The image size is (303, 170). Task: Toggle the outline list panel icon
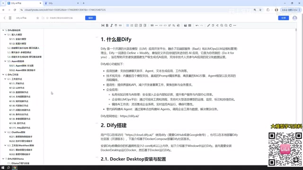click(10, 18)
